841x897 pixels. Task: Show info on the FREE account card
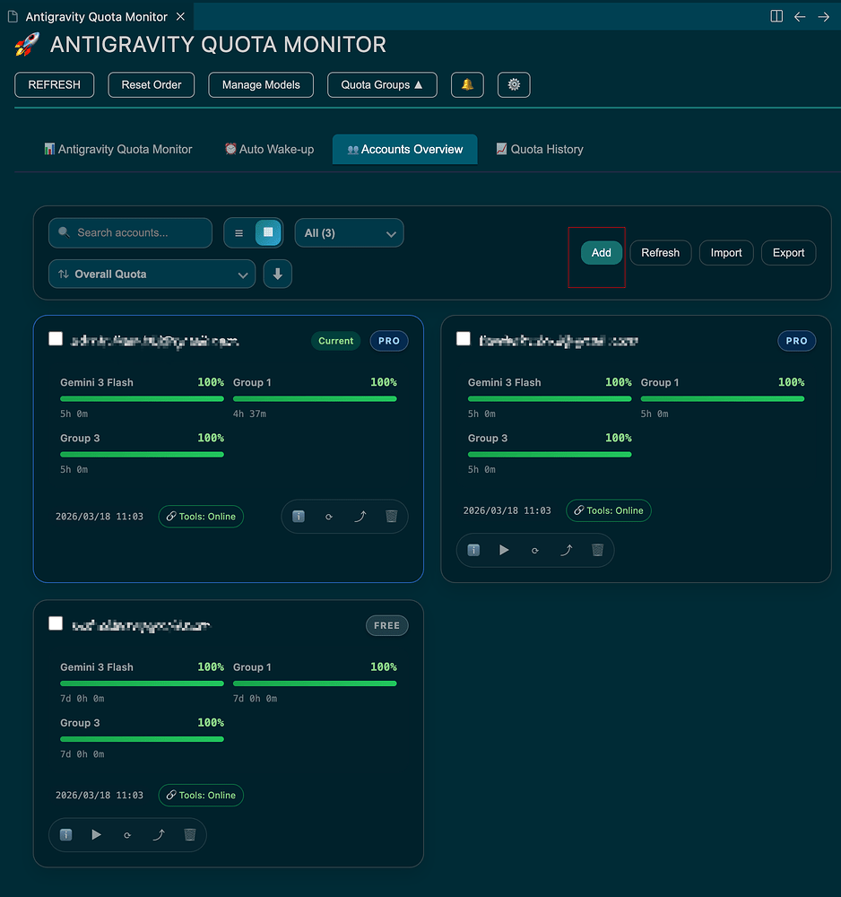(65, 834)
